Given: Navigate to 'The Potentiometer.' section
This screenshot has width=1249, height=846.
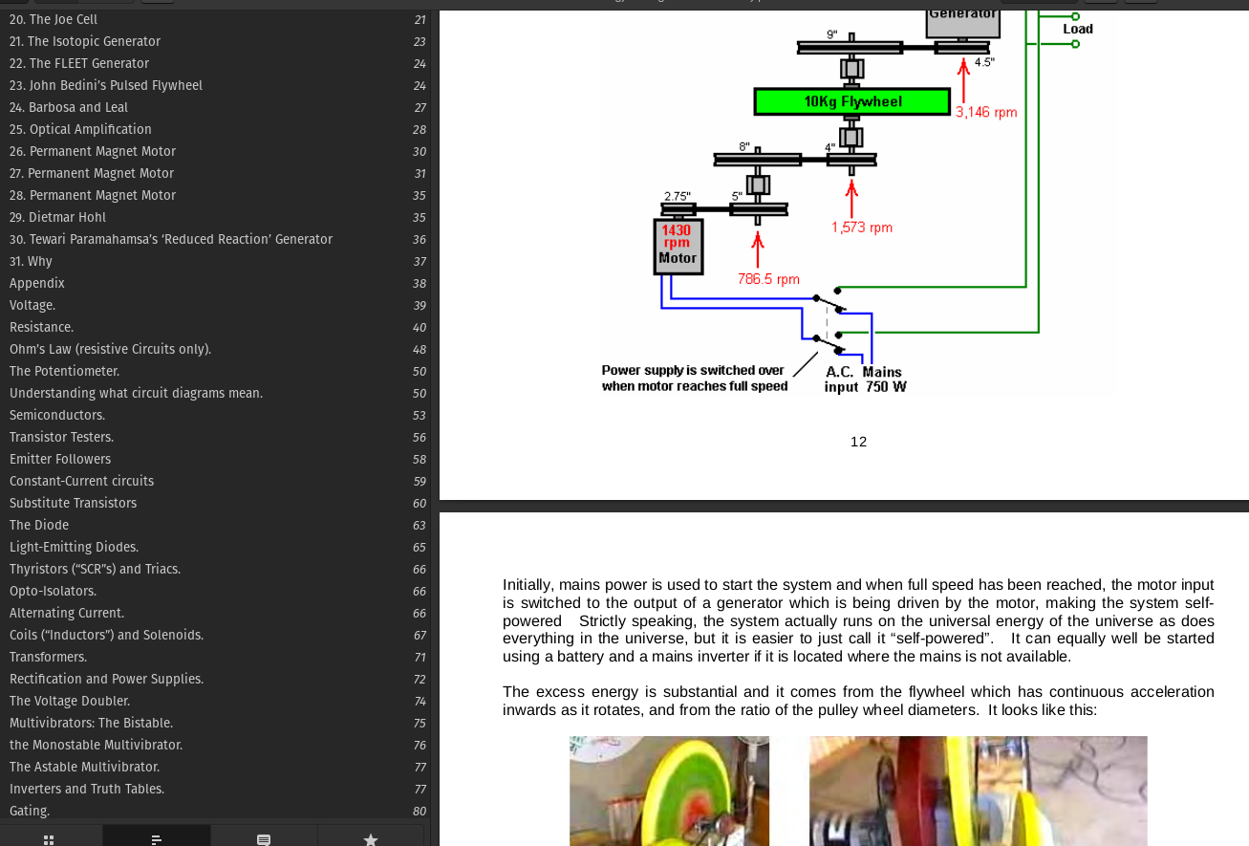Looking at the screenshot, I should click(x=64, y=371).
